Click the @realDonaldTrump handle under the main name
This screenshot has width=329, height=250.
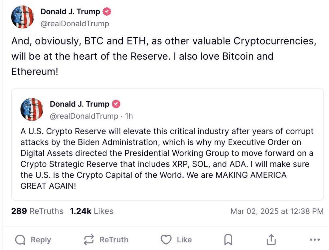tap(75, 24)
